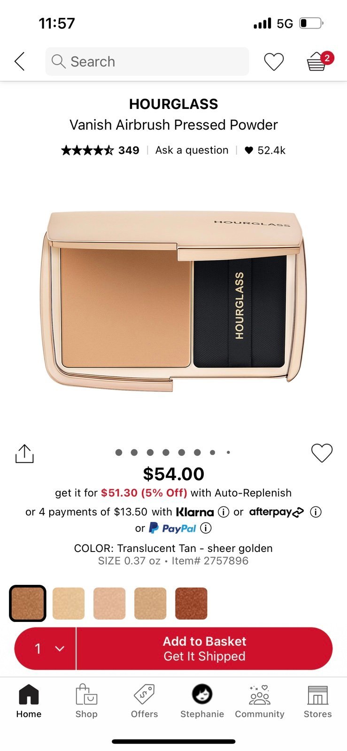Tap the back arrow icon
This screenshot has width=347, height=751.
pyautogui.click(x=19, y=61)
